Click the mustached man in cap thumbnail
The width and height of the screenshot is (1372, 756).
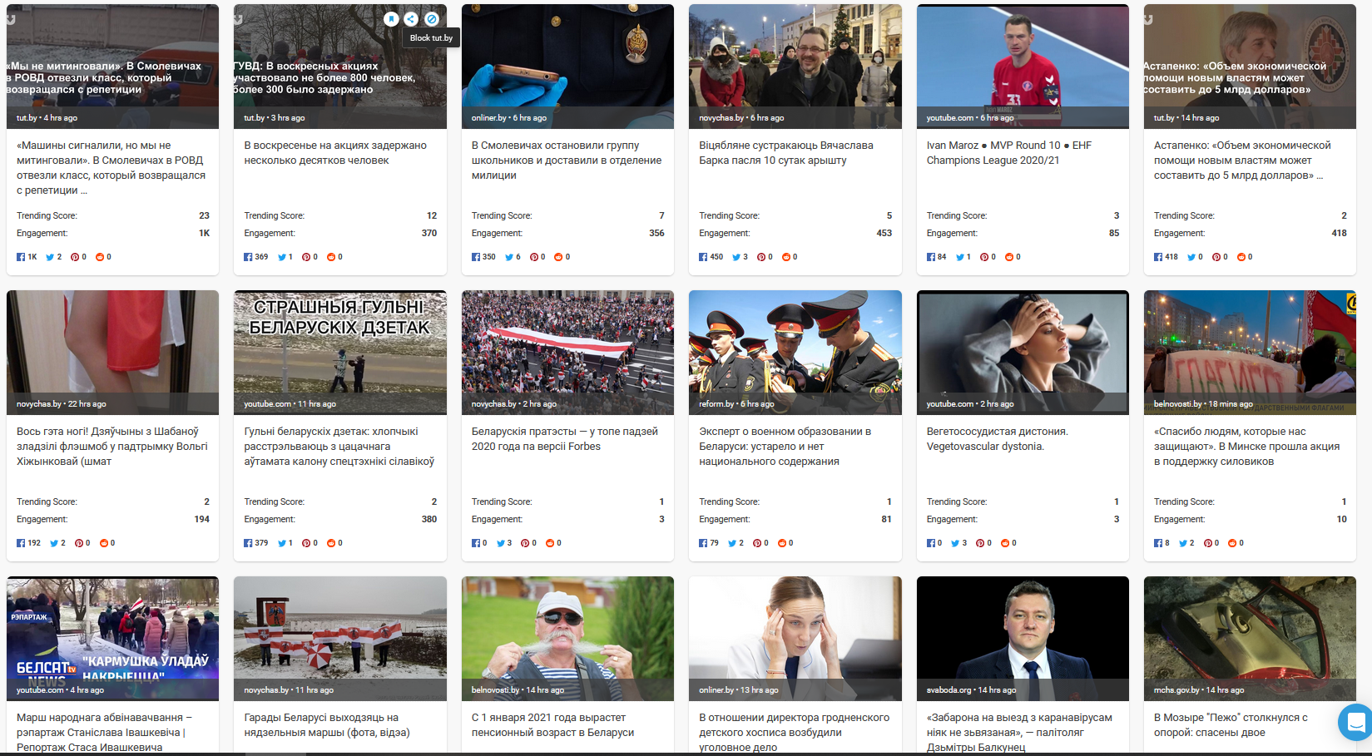(567, 632)
